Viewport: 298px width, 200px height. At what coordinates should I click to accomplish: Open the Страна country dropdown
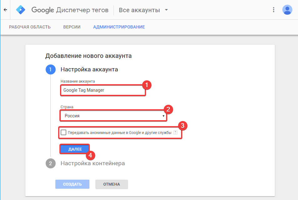113,116
